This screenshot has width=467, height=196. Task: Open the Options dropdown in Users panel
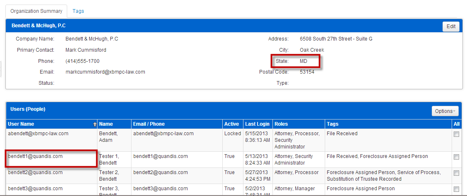pyautogui.click(x=445, y=111)
